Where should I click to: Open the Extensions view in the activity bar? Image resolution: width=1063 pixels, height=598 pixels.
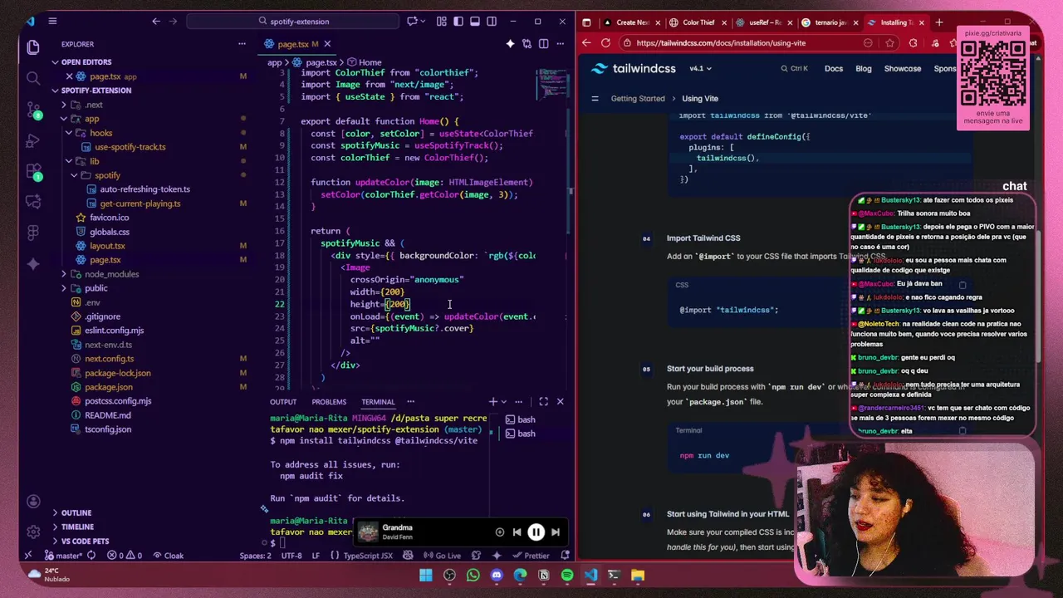33,173
